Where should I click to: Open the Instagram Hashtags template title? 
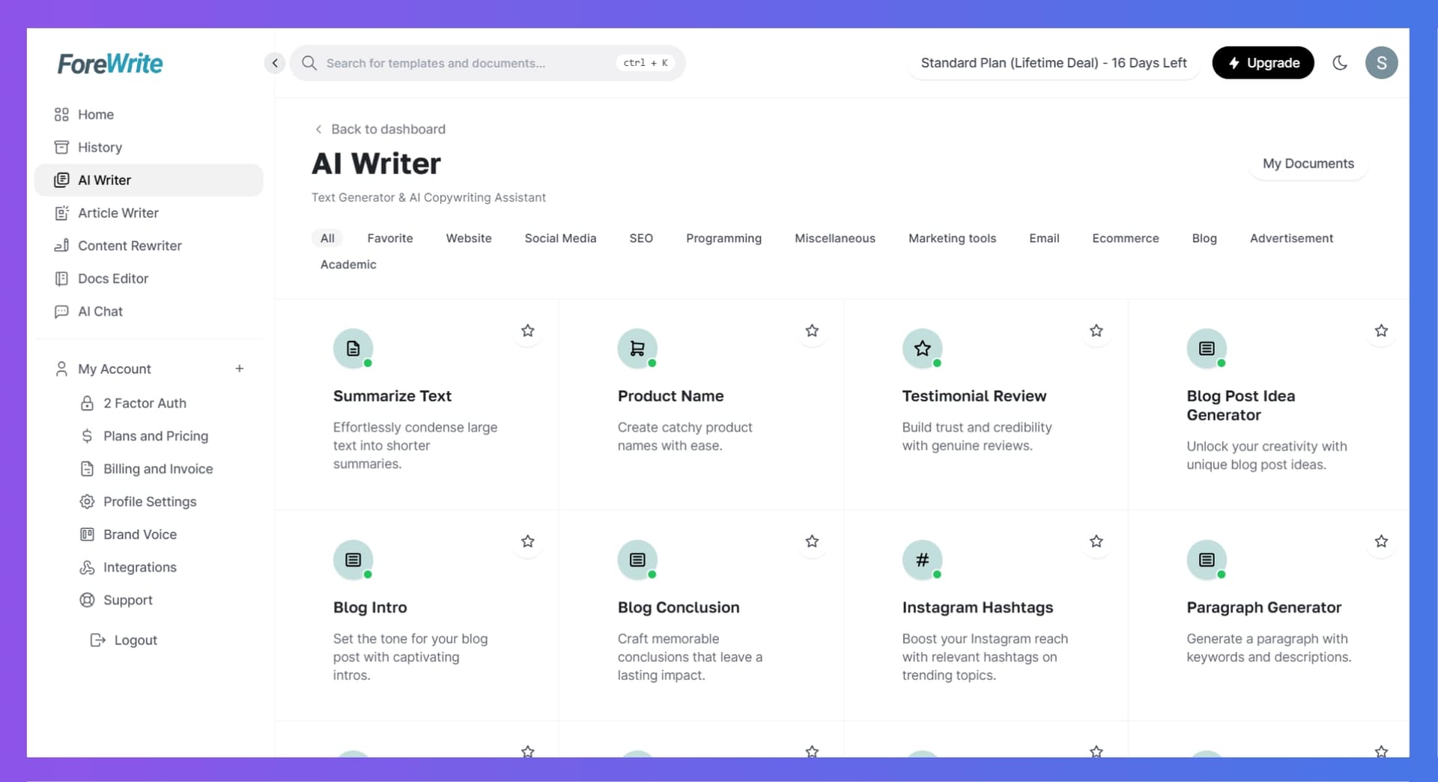977,607
